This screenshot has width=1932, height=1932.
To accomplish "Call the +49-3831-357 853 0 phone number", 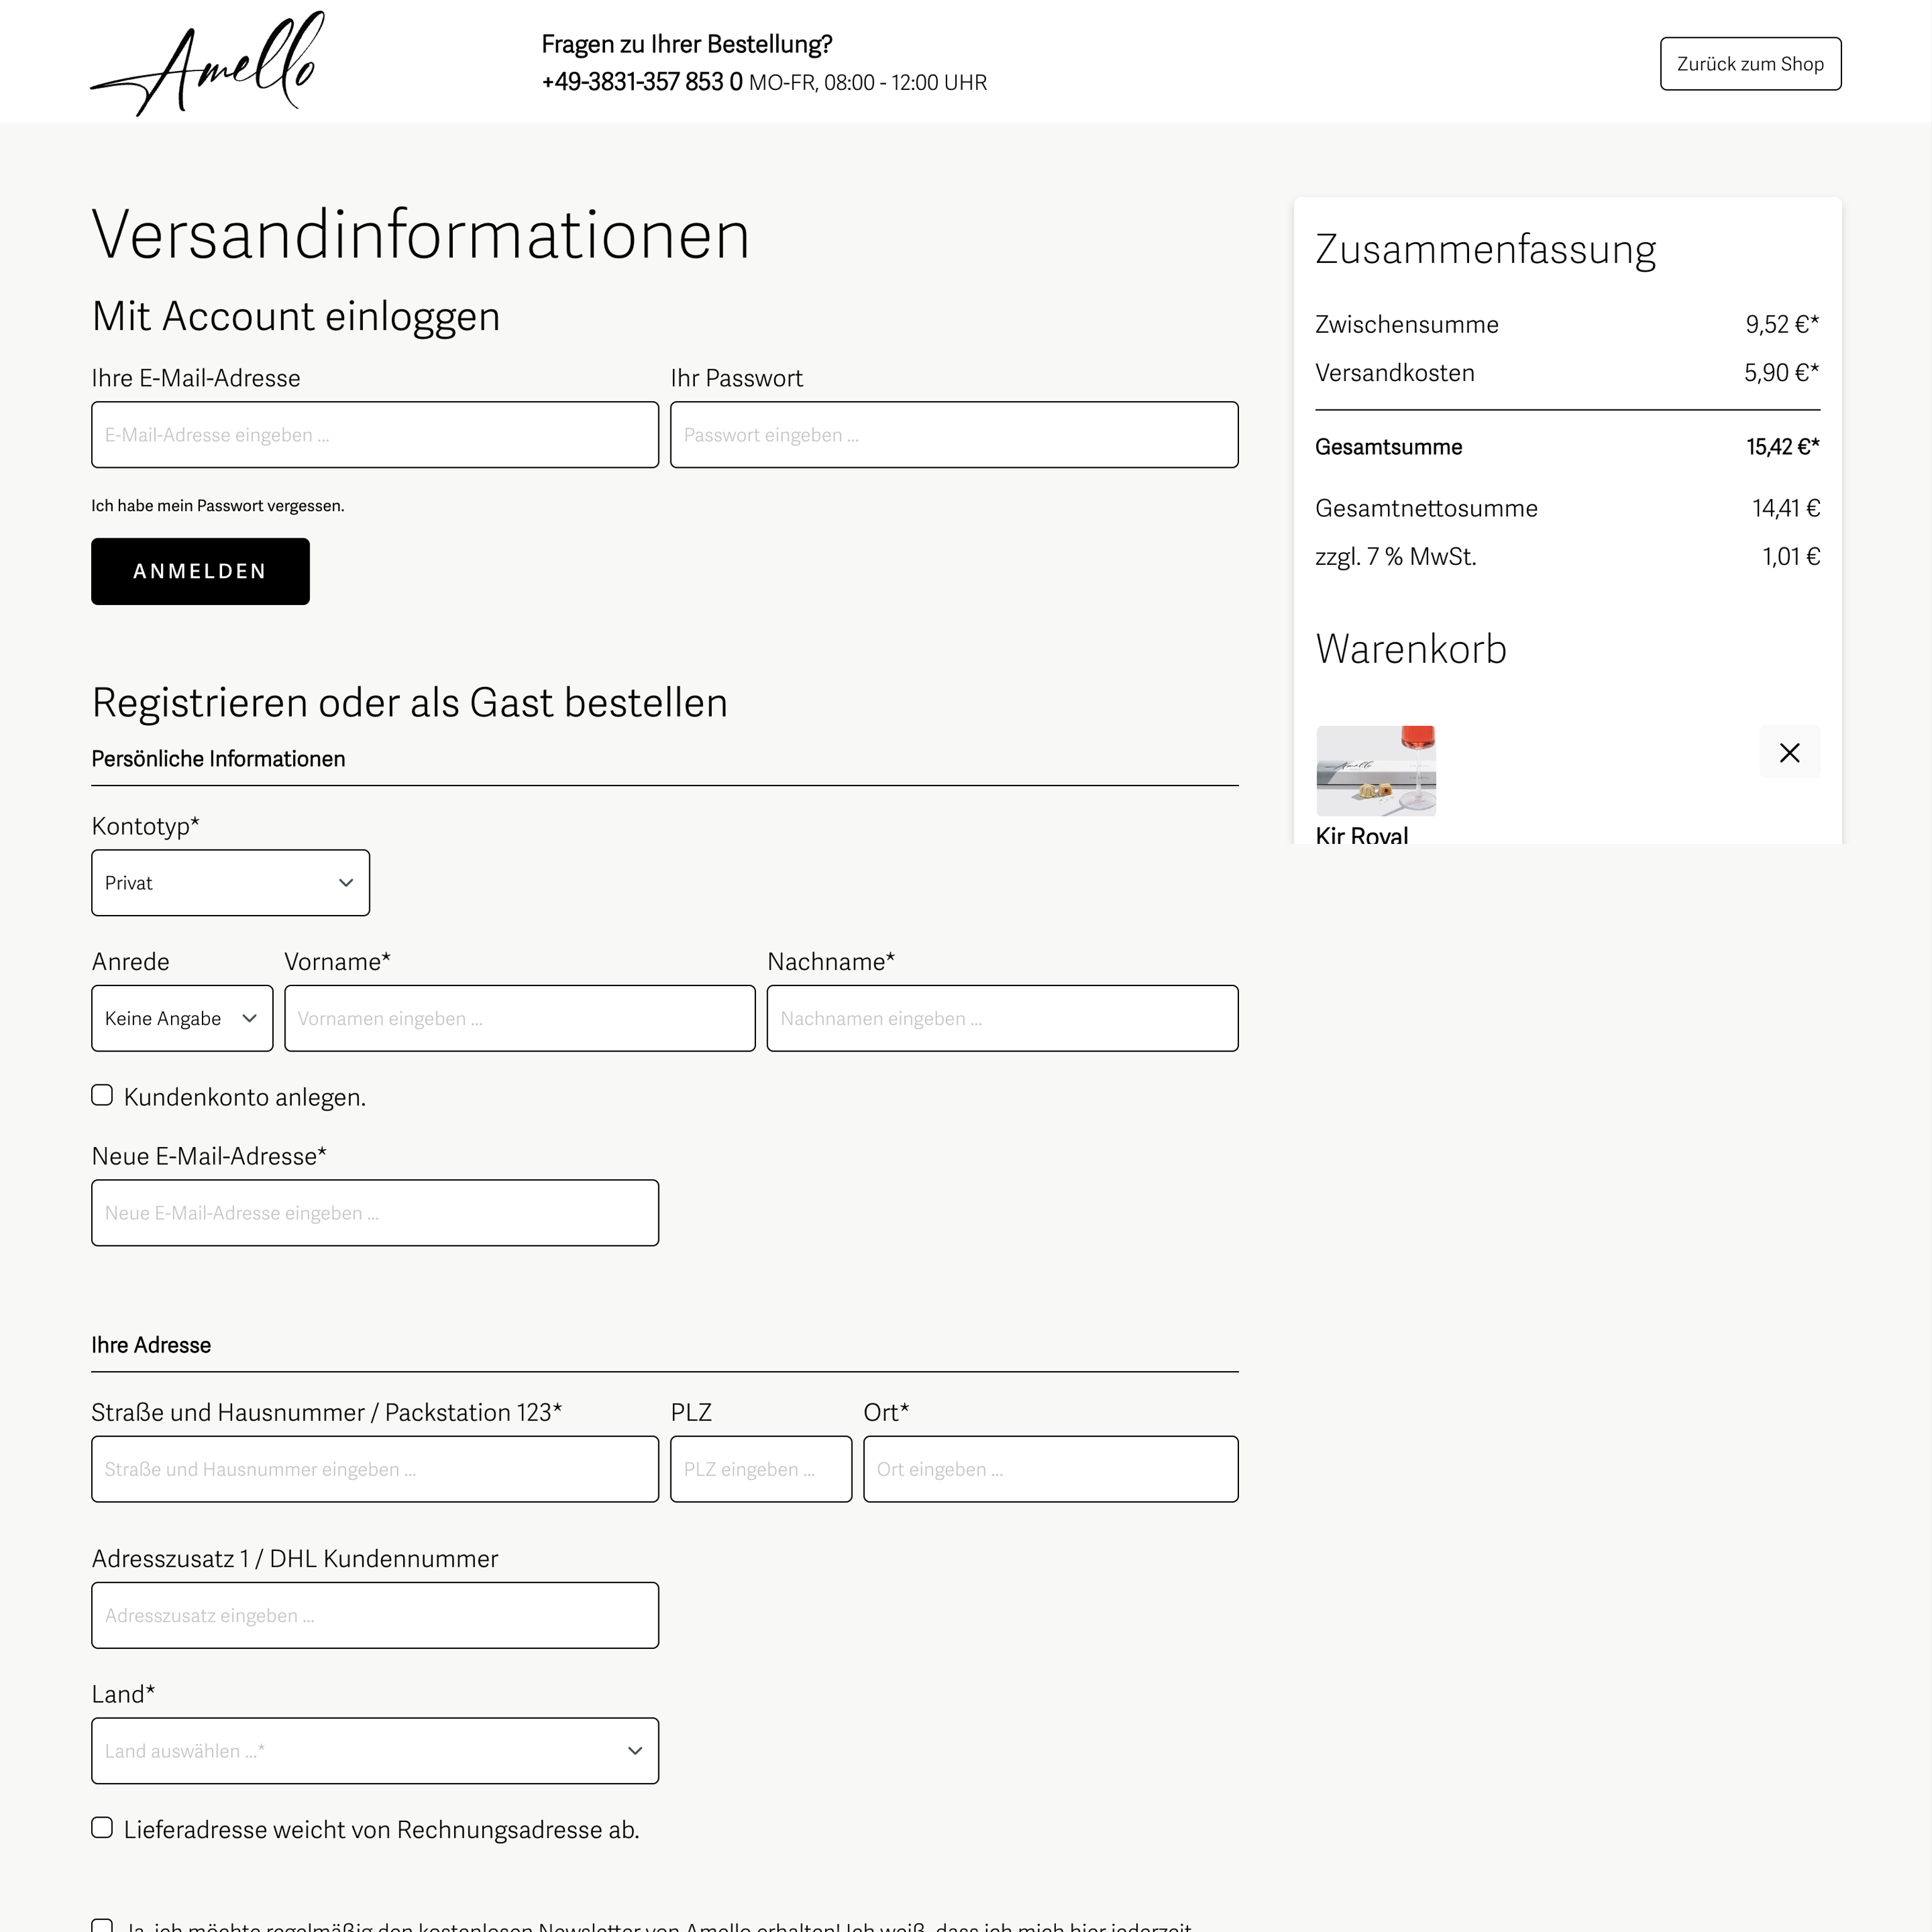I will (641, 81).
